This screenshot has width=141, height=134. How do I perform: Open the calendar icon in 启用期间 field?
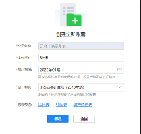point(119,70)
